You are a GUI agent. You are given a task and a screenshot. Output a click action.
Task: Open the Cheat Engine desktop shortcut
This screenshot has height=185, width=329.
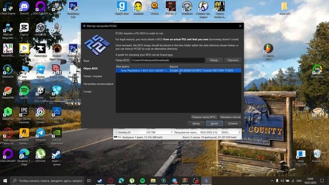8,8
